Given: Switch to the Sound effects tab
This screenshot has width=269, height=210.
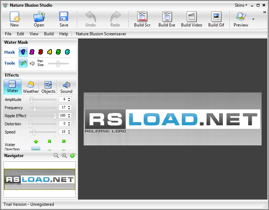Looking at the screenshot, I should point(66,87).
